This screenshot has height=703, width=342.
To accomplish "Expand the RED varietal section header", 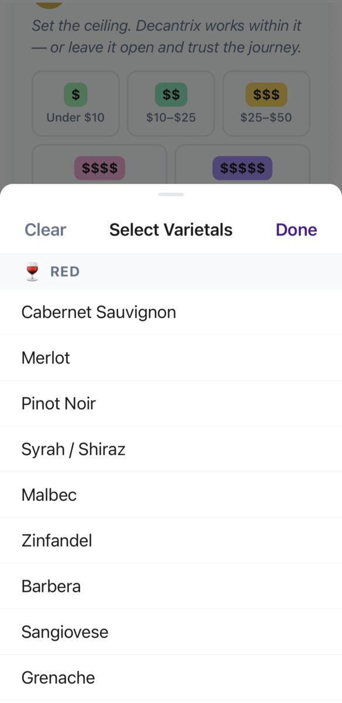I will point(64,271).
